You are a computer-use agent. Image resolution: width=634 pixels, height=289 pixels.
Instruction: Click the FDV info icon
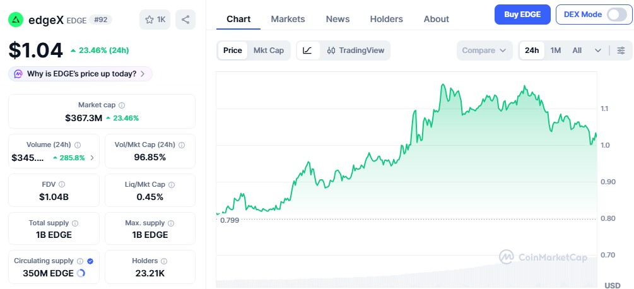pos(62,184)
